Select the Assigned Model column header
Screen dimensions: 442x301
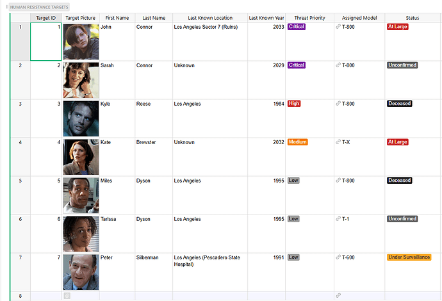[x=359, y=18]
